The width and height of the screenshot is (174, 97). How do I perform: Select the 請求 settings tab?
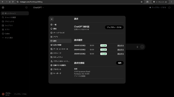[x=60, y=41]
